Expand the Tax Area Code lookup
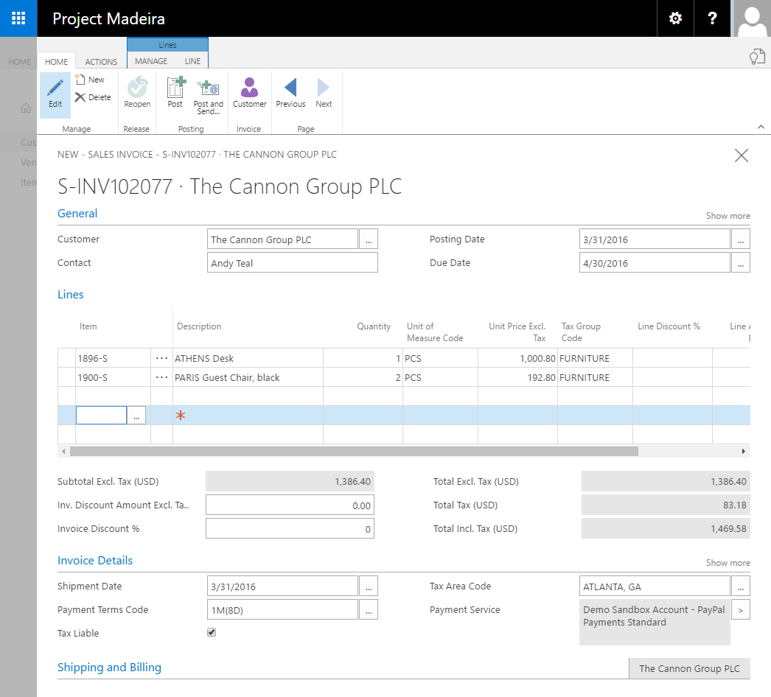Viewport: 771px width, 697px height. coord(741,586)
